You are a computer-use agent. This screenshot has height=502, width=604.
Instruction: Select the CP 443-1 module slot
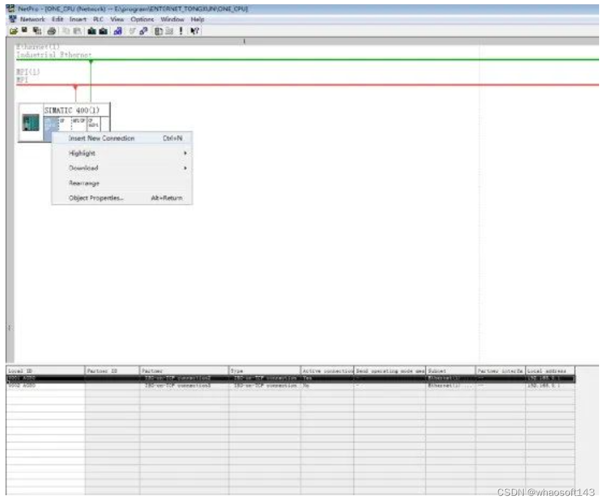[93, 123]
